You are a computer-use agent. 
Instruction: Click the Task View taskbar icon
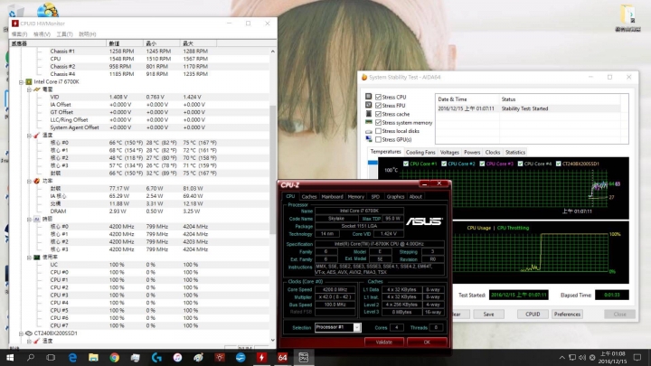point(52,357)
